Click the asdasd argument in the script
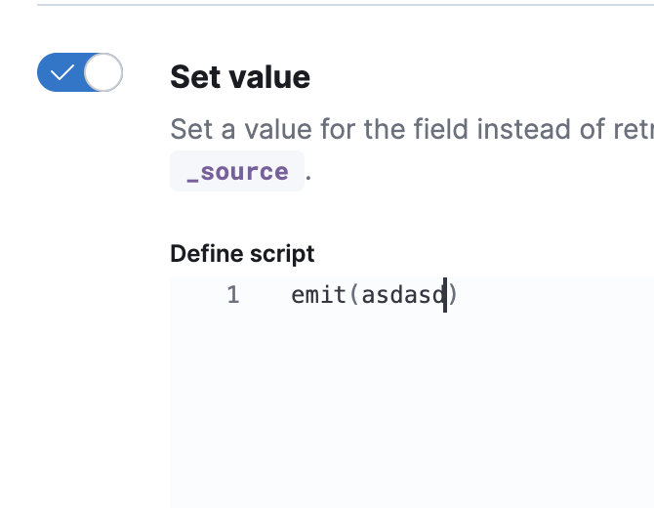 (x=403, y=294)
